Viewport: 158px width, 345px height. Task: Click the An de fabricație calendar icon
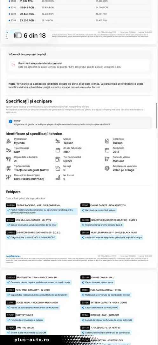pos(58,150)
